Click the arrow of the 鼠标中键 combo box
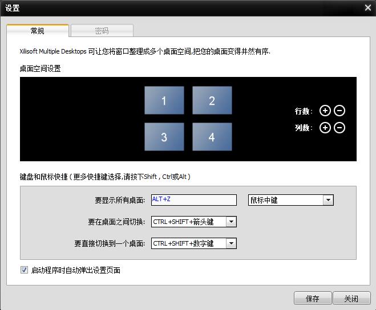The image size is (376, 310). pos(328,200)
